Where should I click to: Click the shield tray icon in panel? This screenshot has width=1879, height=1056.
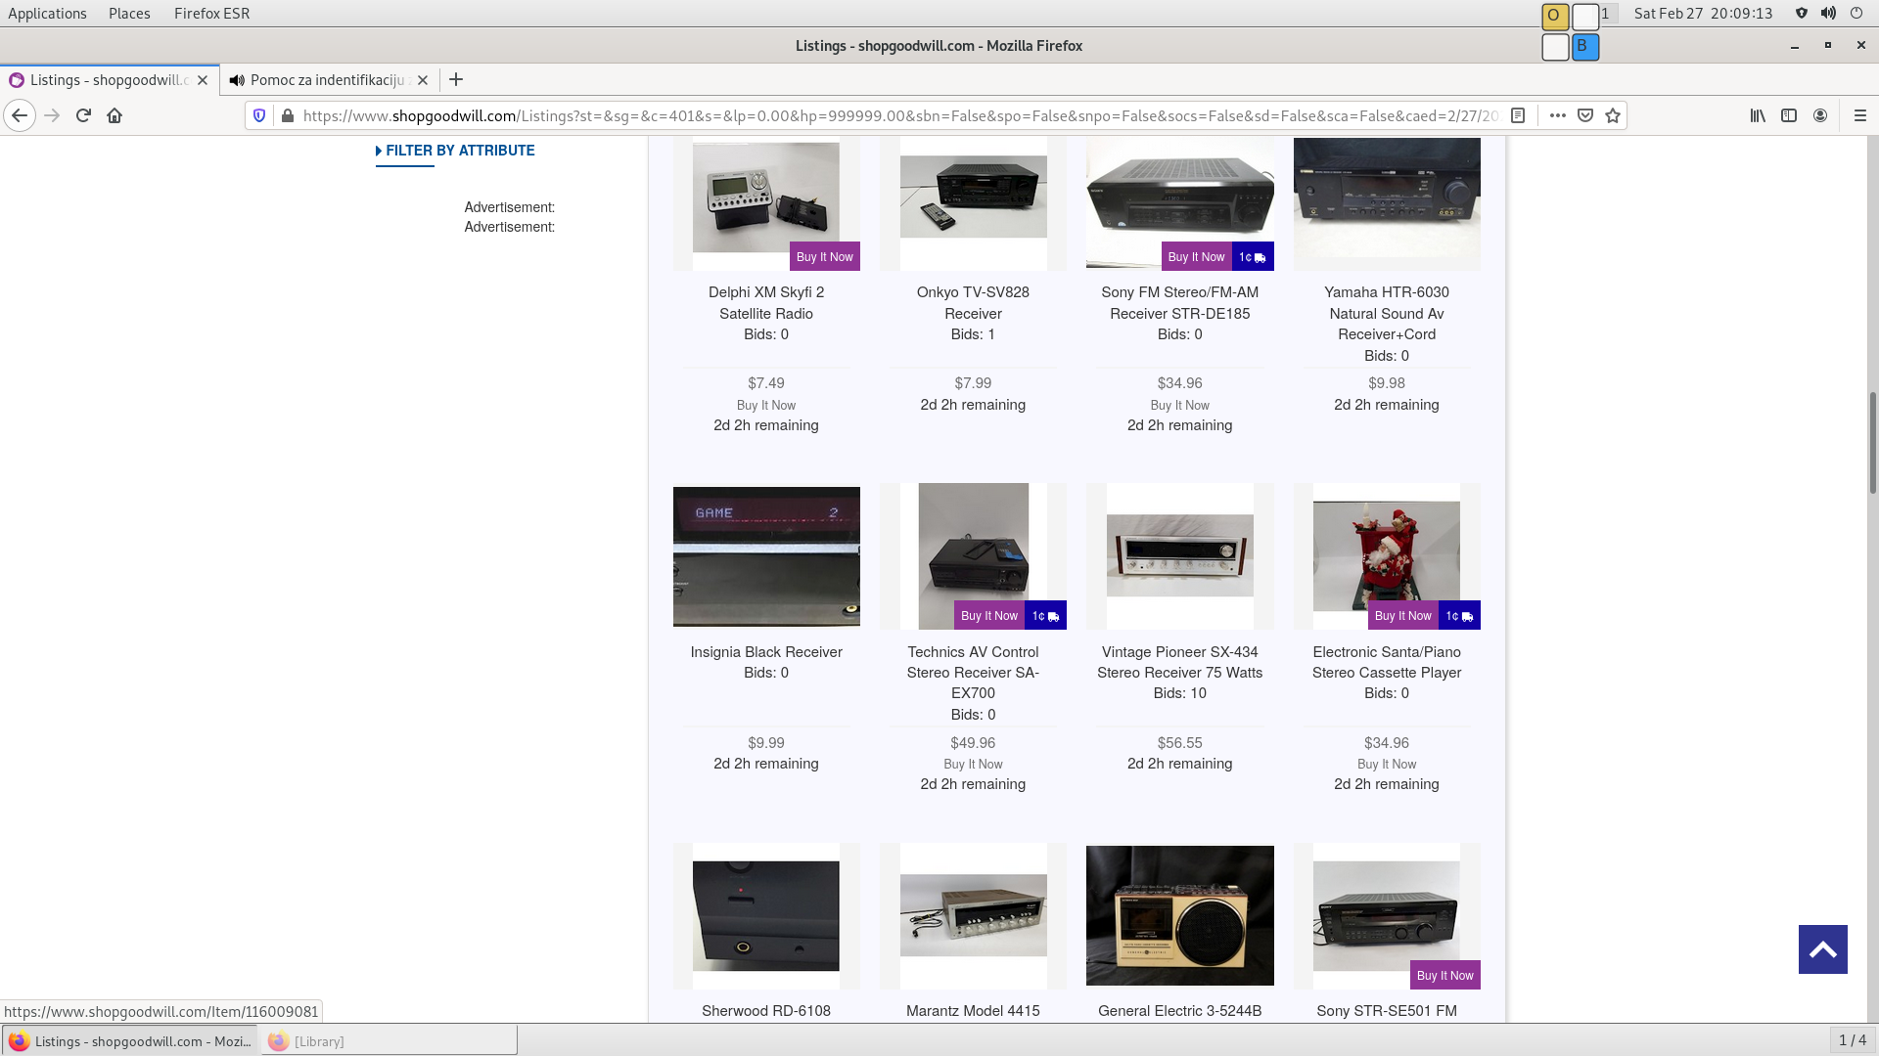tap(1802, 14)
